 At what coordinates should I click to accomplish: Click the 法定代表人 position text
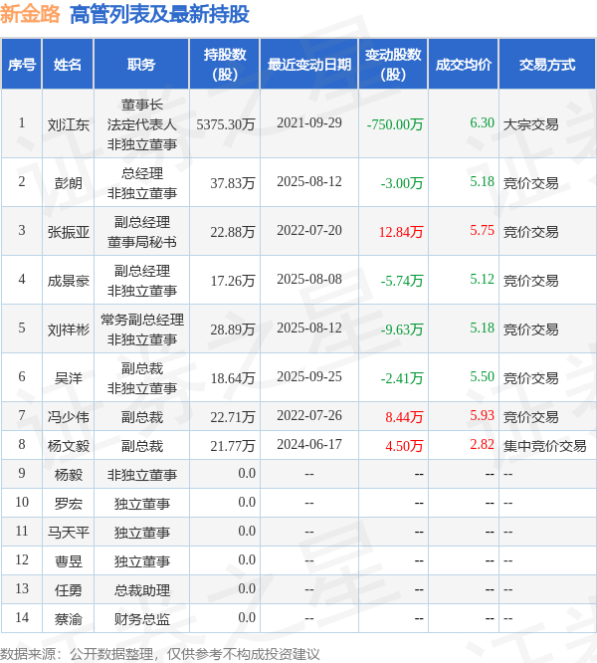(142, 124)
